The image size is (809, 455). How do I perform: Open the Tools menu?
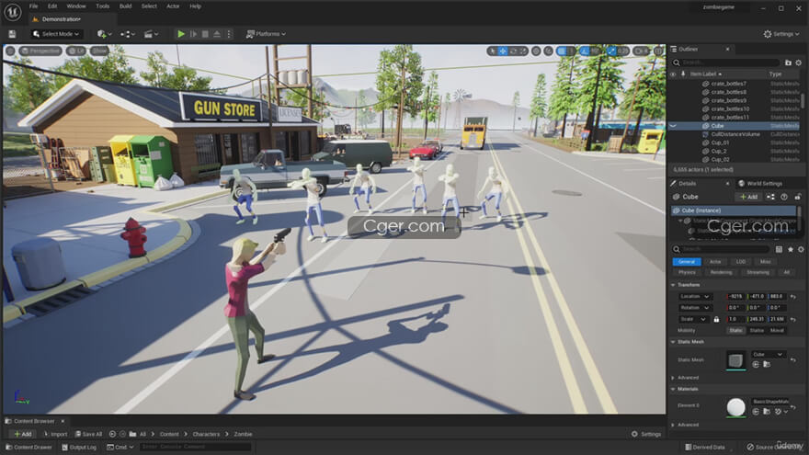point(103,6)
